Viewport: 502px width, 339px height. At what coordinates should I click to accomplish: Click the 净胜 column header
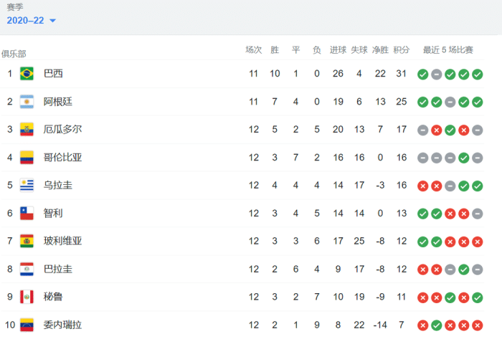pyautogui.click(x=380, y=50)
